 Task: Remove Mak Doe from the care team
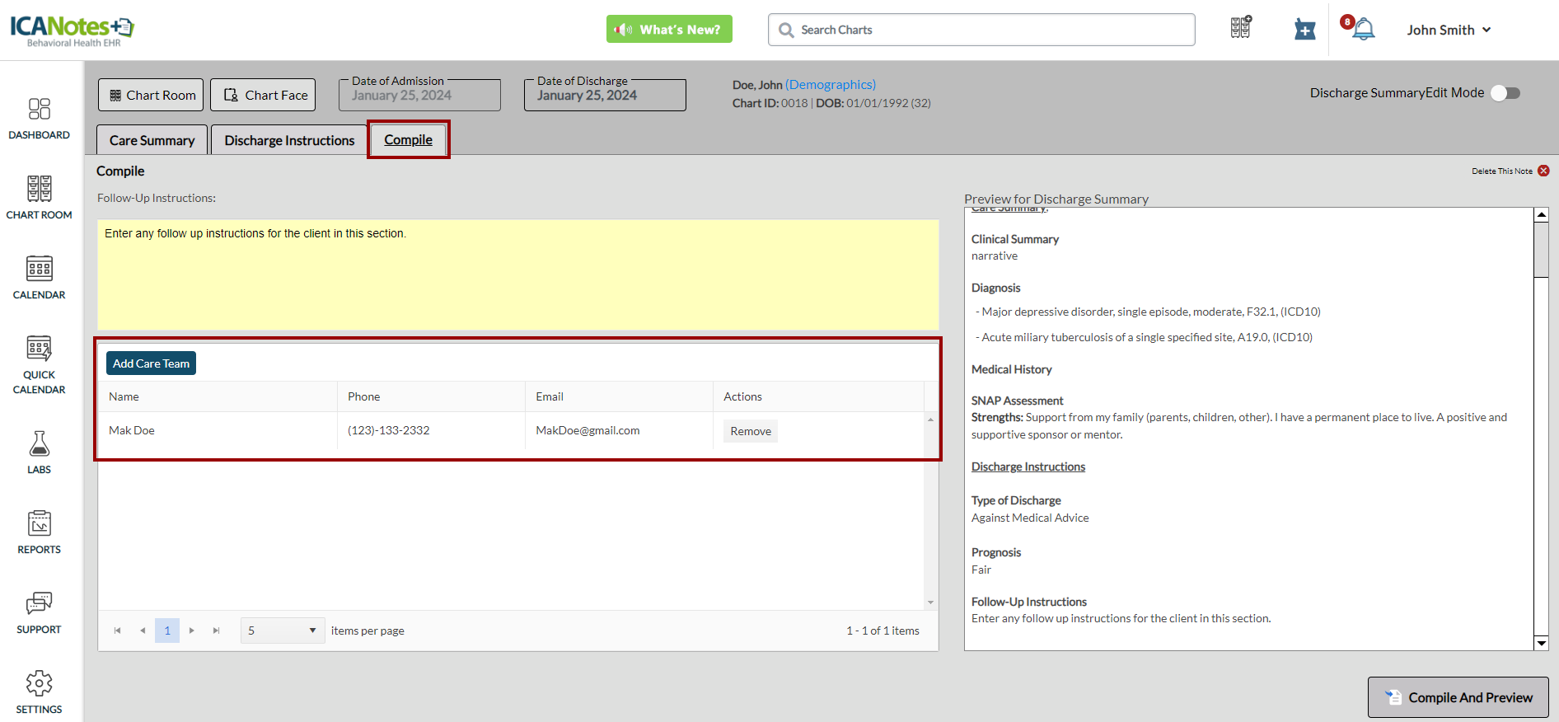[x=750, y=431]
